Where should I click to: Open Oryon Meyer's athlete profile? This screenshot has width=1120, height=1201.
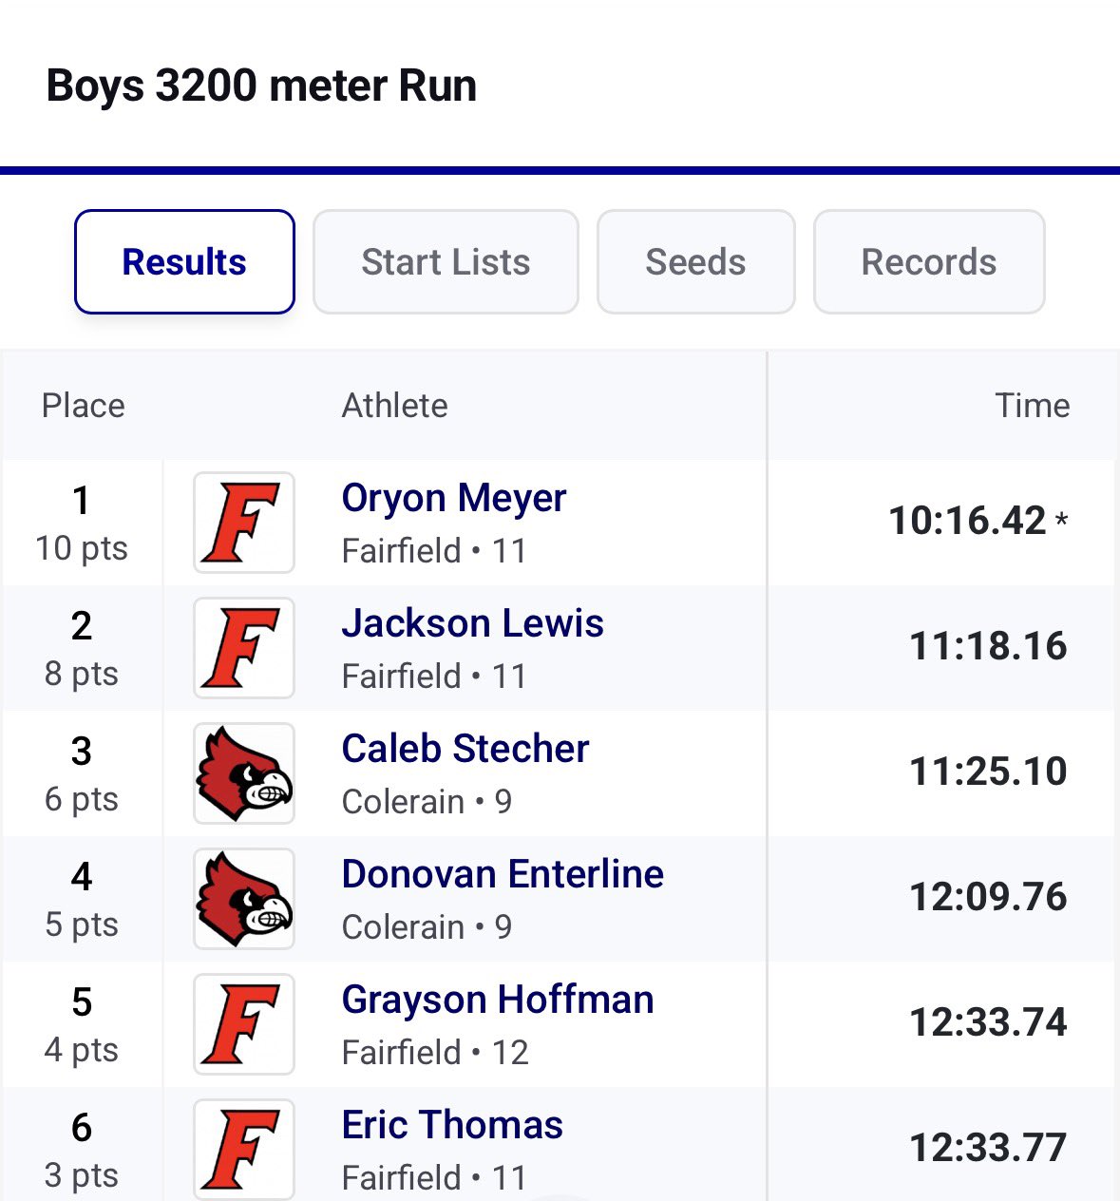click(x=453, y=499)
